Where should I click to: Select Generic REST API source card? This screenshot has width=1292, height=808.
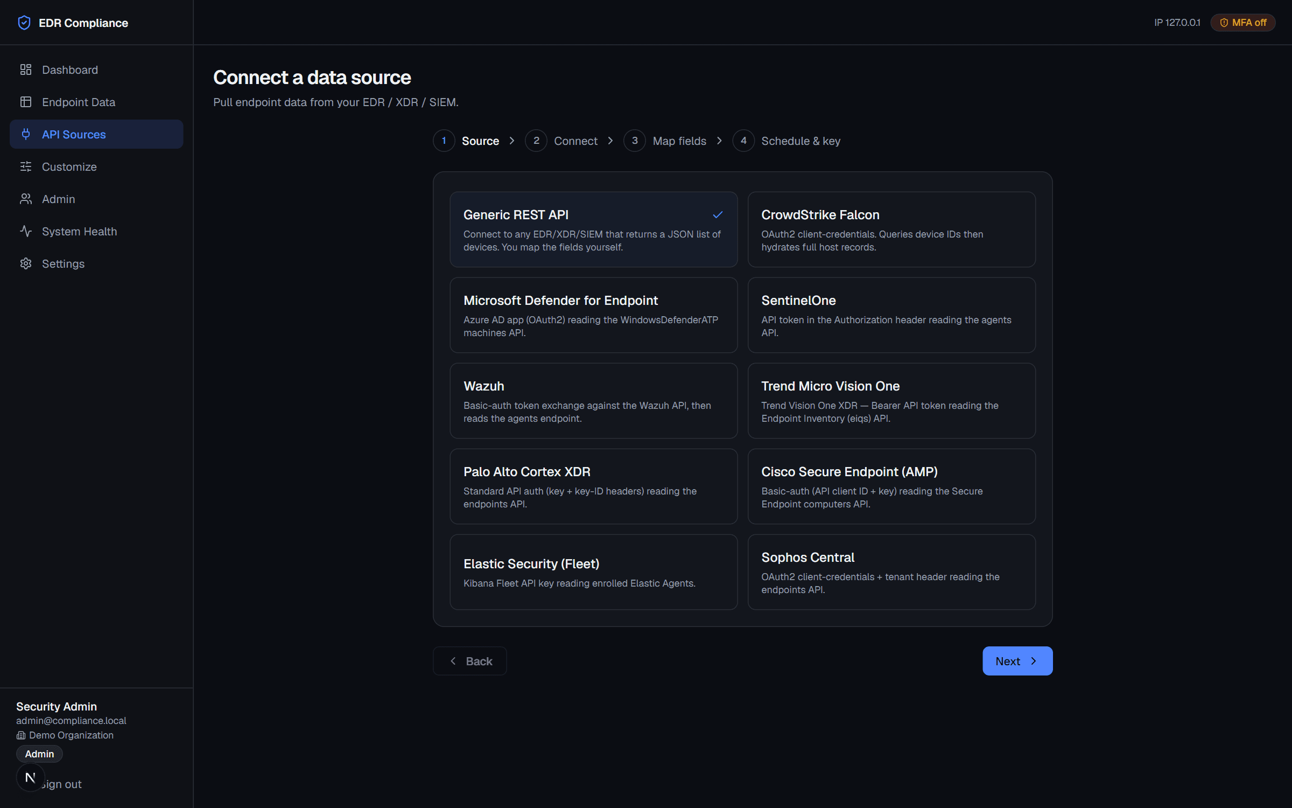[594, 229]
